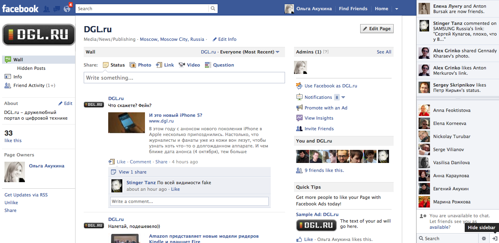Screen dimensions: 499x243
Task: Choose the Video share option
Action: (x=189, y=65)
